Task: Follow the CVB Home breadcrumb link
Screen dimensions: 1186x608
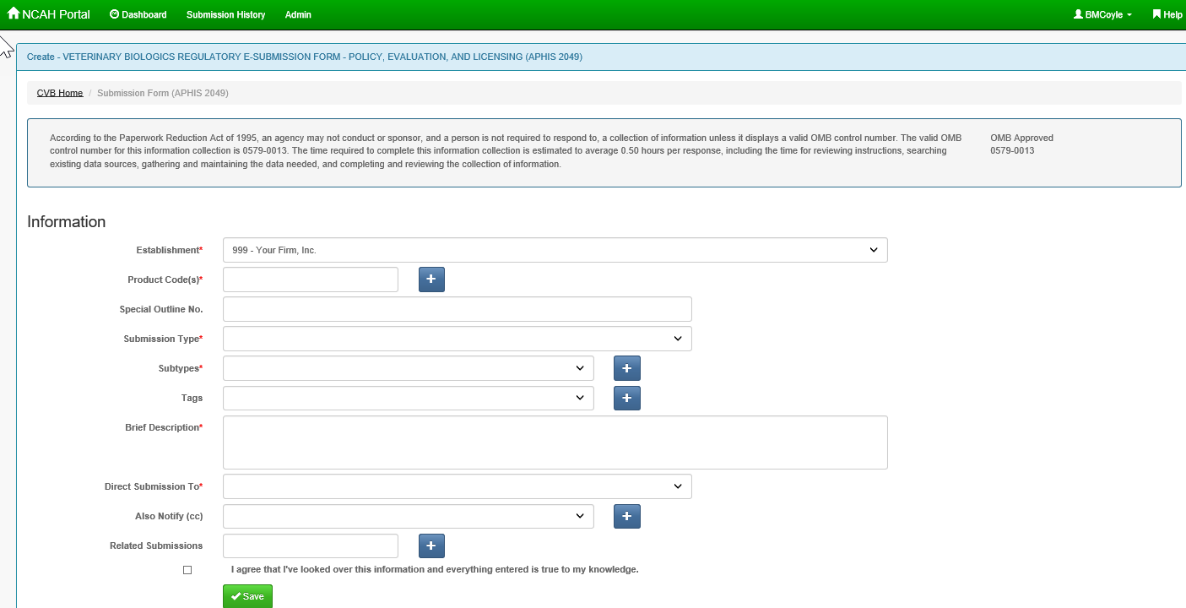Action: (x=60, y=93)
